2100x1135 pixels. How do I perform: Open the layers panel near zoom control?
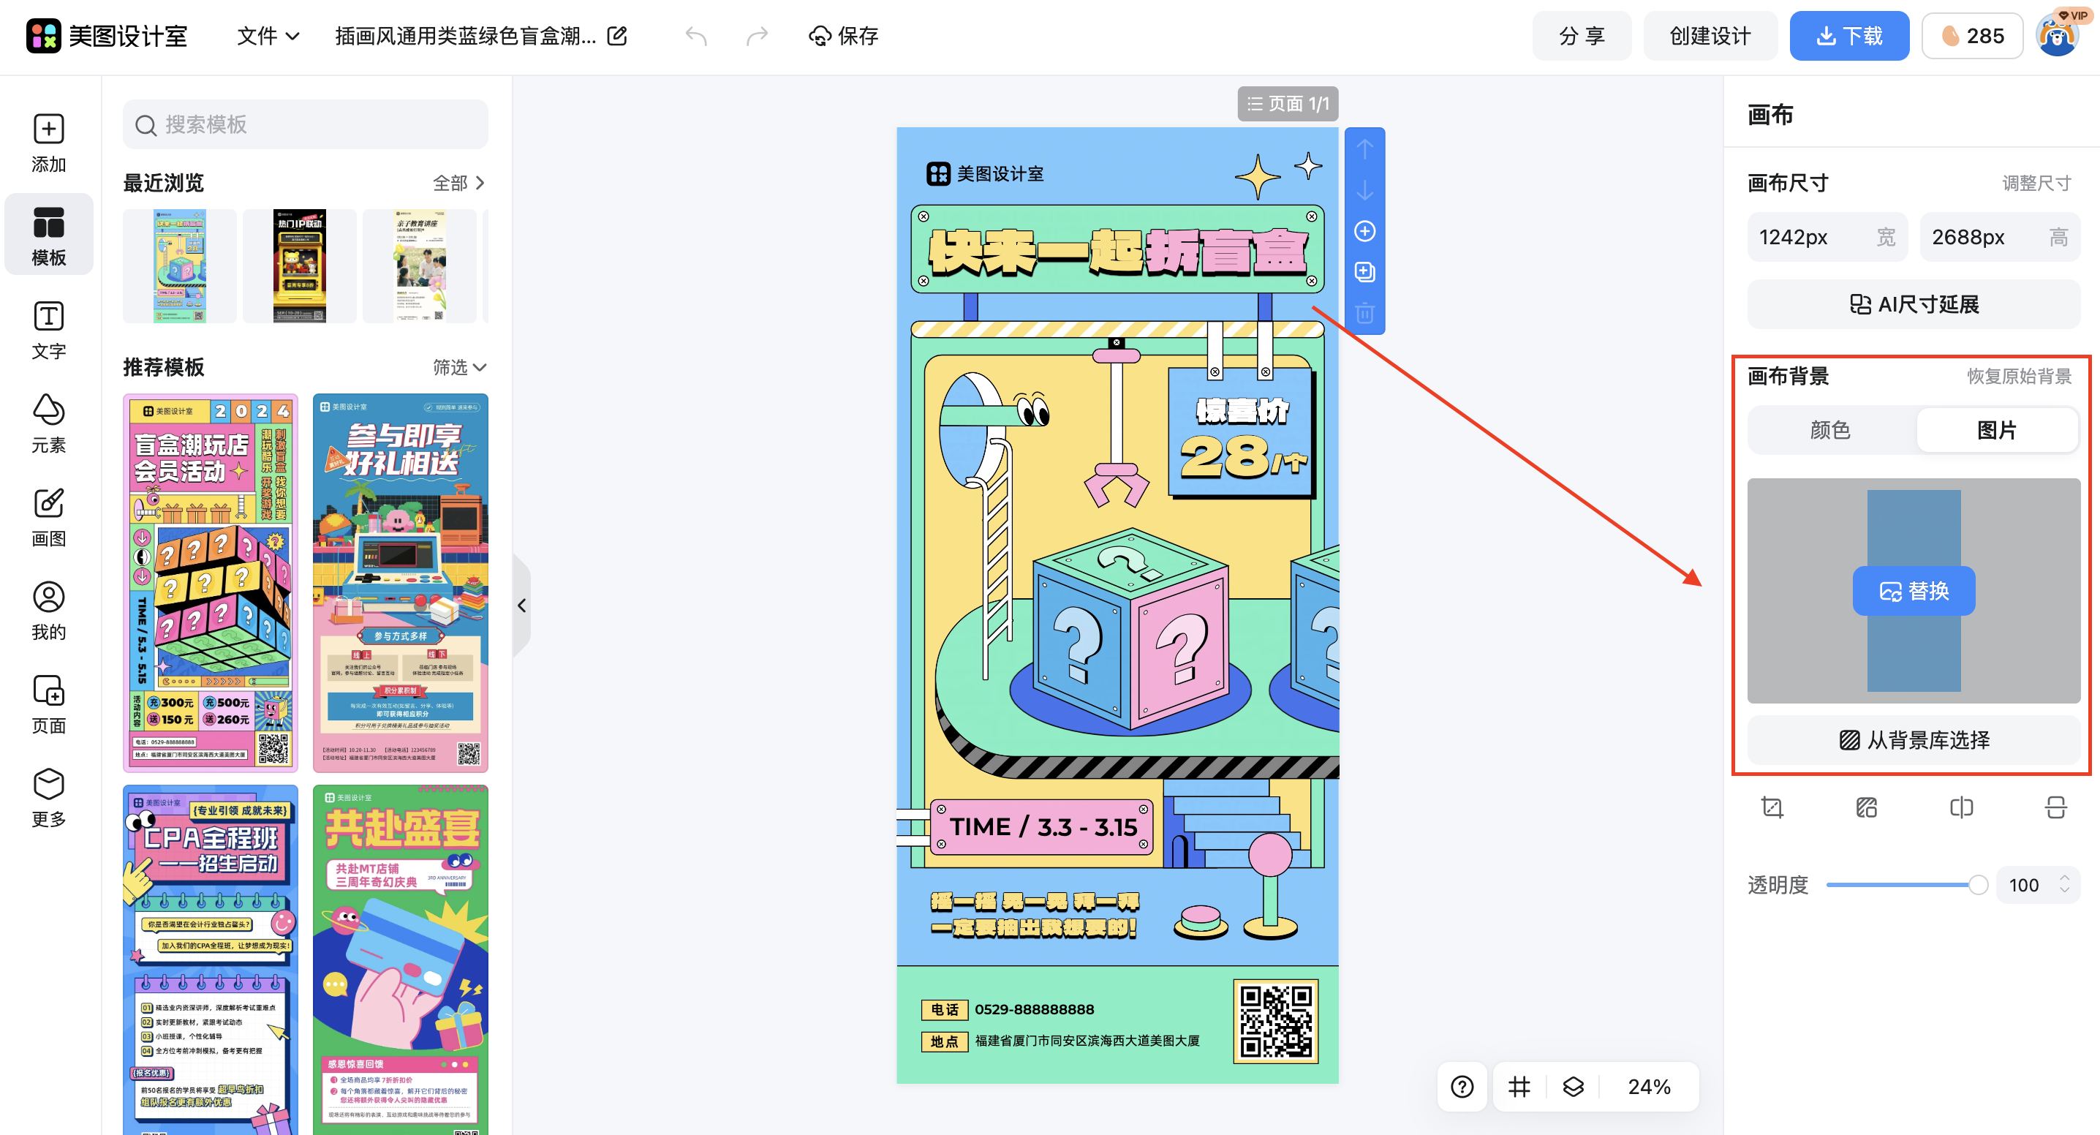pyautogui.click(x=1574, y=1087)
